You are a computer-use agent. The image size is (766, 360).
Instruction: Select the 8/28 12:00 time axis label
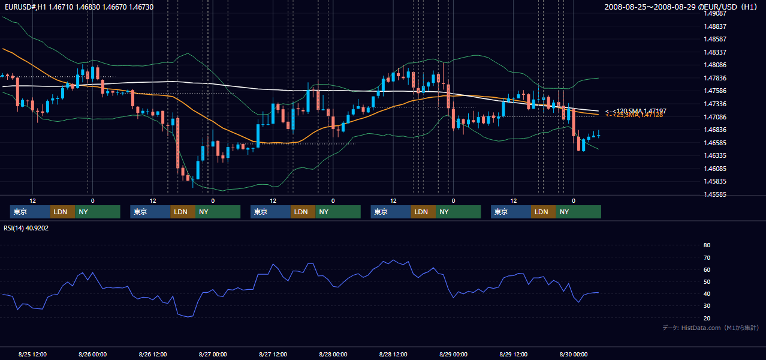coord(393,355)
